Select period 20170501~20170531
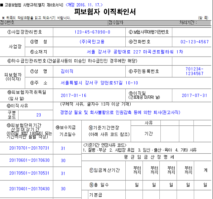213x199 pixels. click(x=29, y=173)
